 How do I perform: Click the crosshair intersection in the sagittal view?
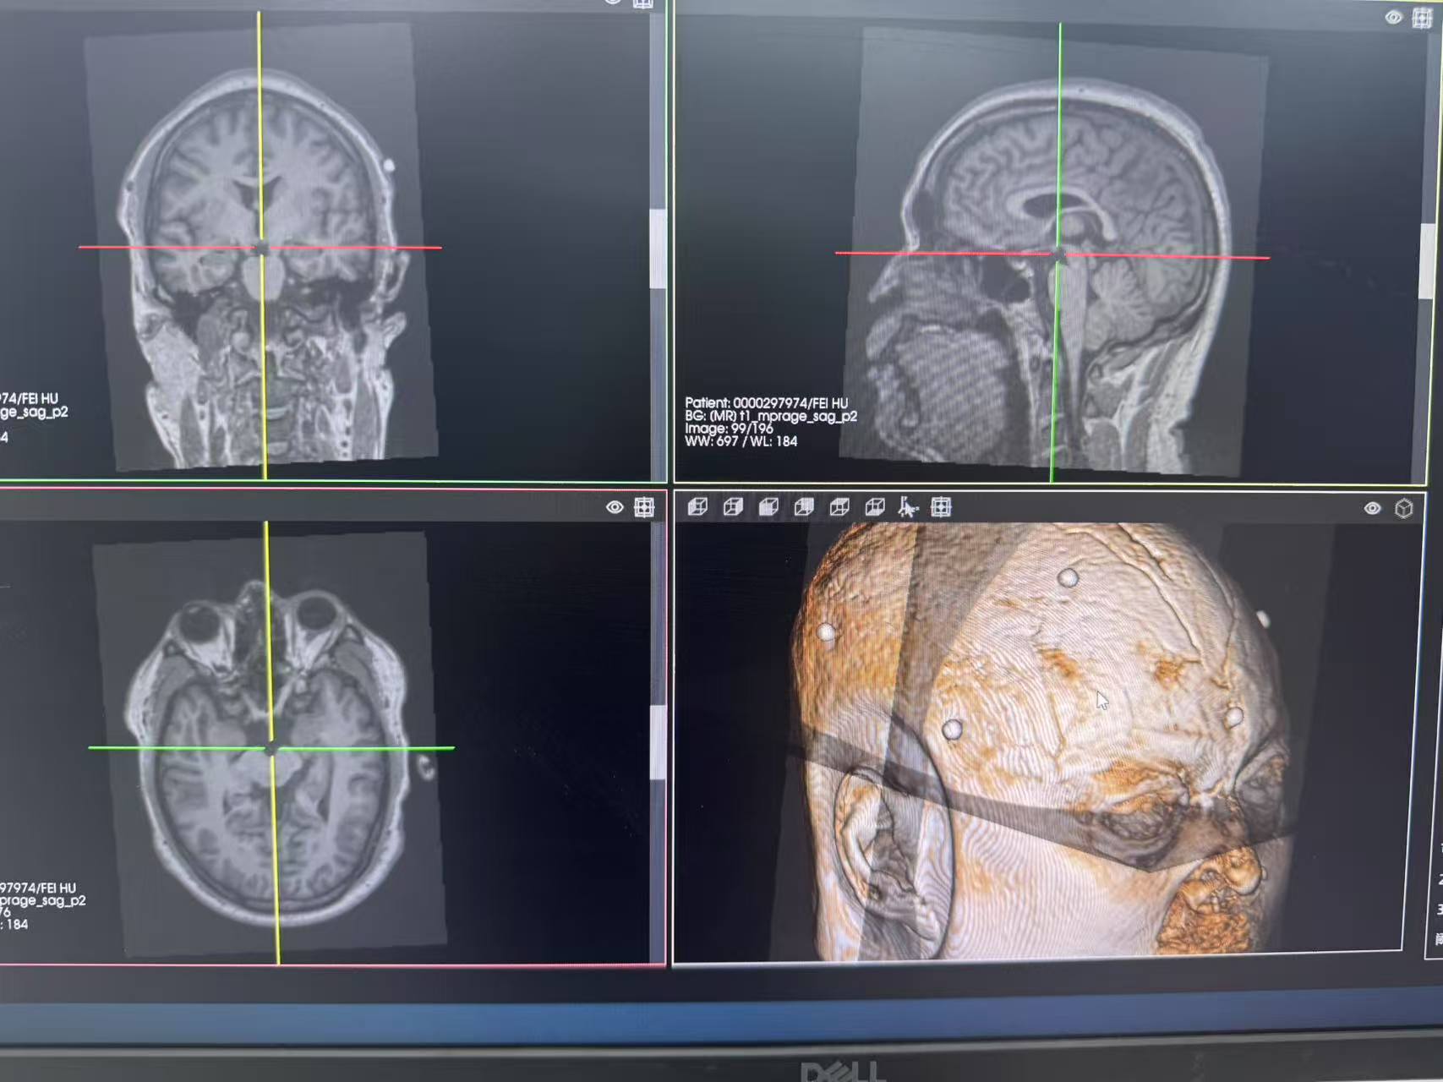pyautogui.click(x=1058, y=254)
